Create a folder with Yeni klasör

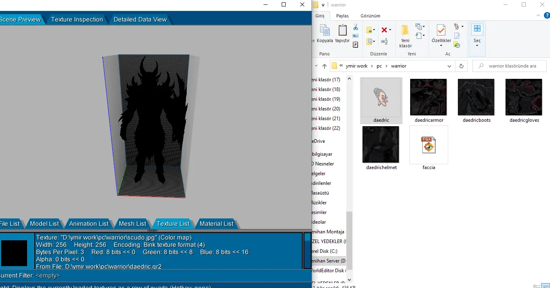405,36
